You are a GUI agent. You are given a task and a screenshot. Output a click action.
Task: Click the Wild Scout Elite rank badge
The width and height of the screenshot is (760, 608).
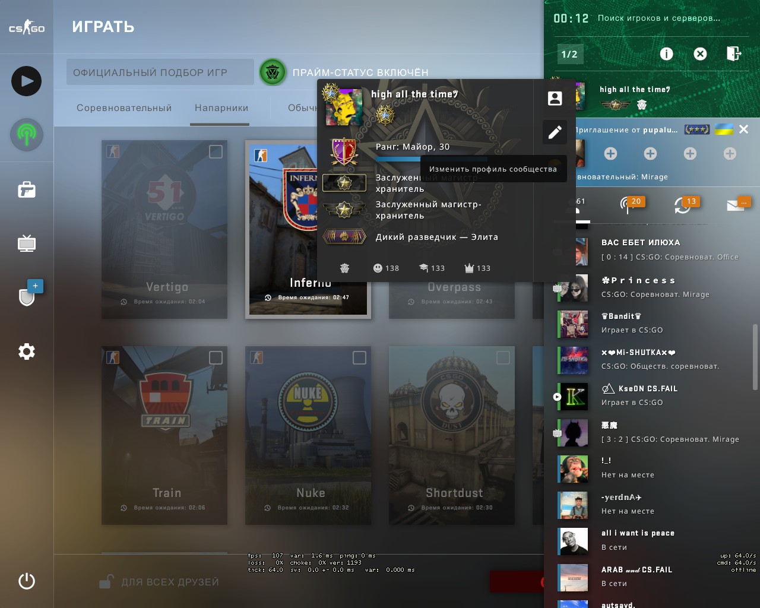344,237
